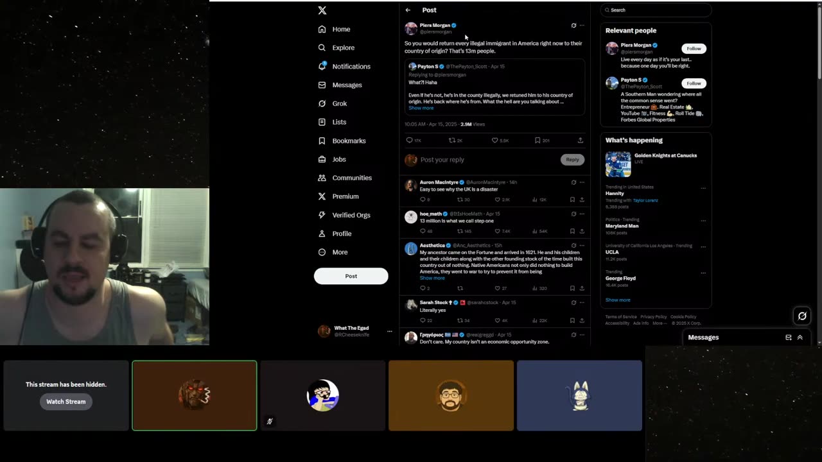The width and height of the screenshot is (822, 462).
Task: Select the bearded avatar stream tile
Action: [x=451, y=395]
